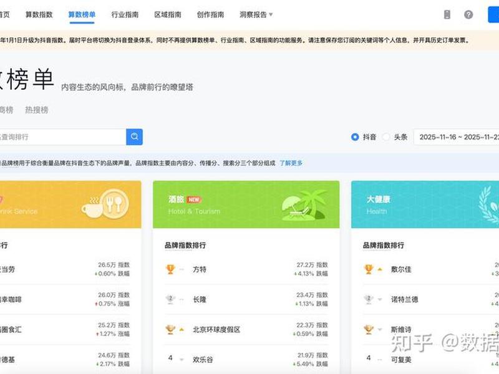Open the date range picker 2025-11-16
This screenshot has width=499, height=374.
pos(457,137)
